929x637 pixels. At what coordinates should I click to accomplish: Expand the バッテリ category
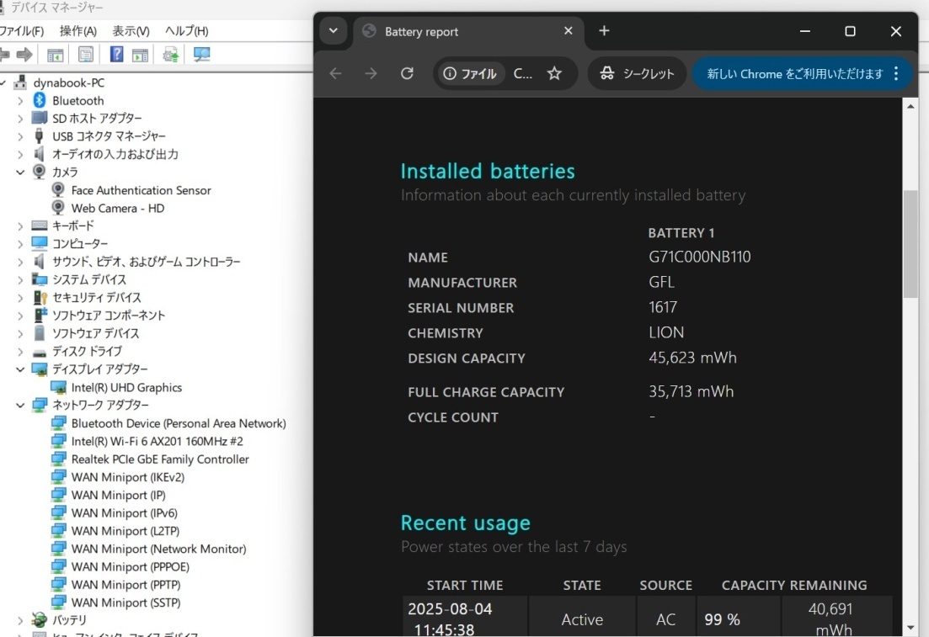point(20,621)
